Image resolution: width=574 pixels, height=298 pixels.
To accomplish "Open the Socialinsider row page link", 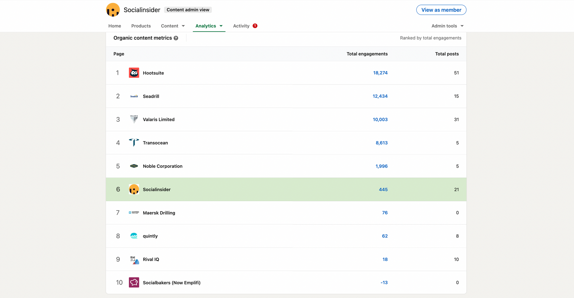I will coord(157,189).
